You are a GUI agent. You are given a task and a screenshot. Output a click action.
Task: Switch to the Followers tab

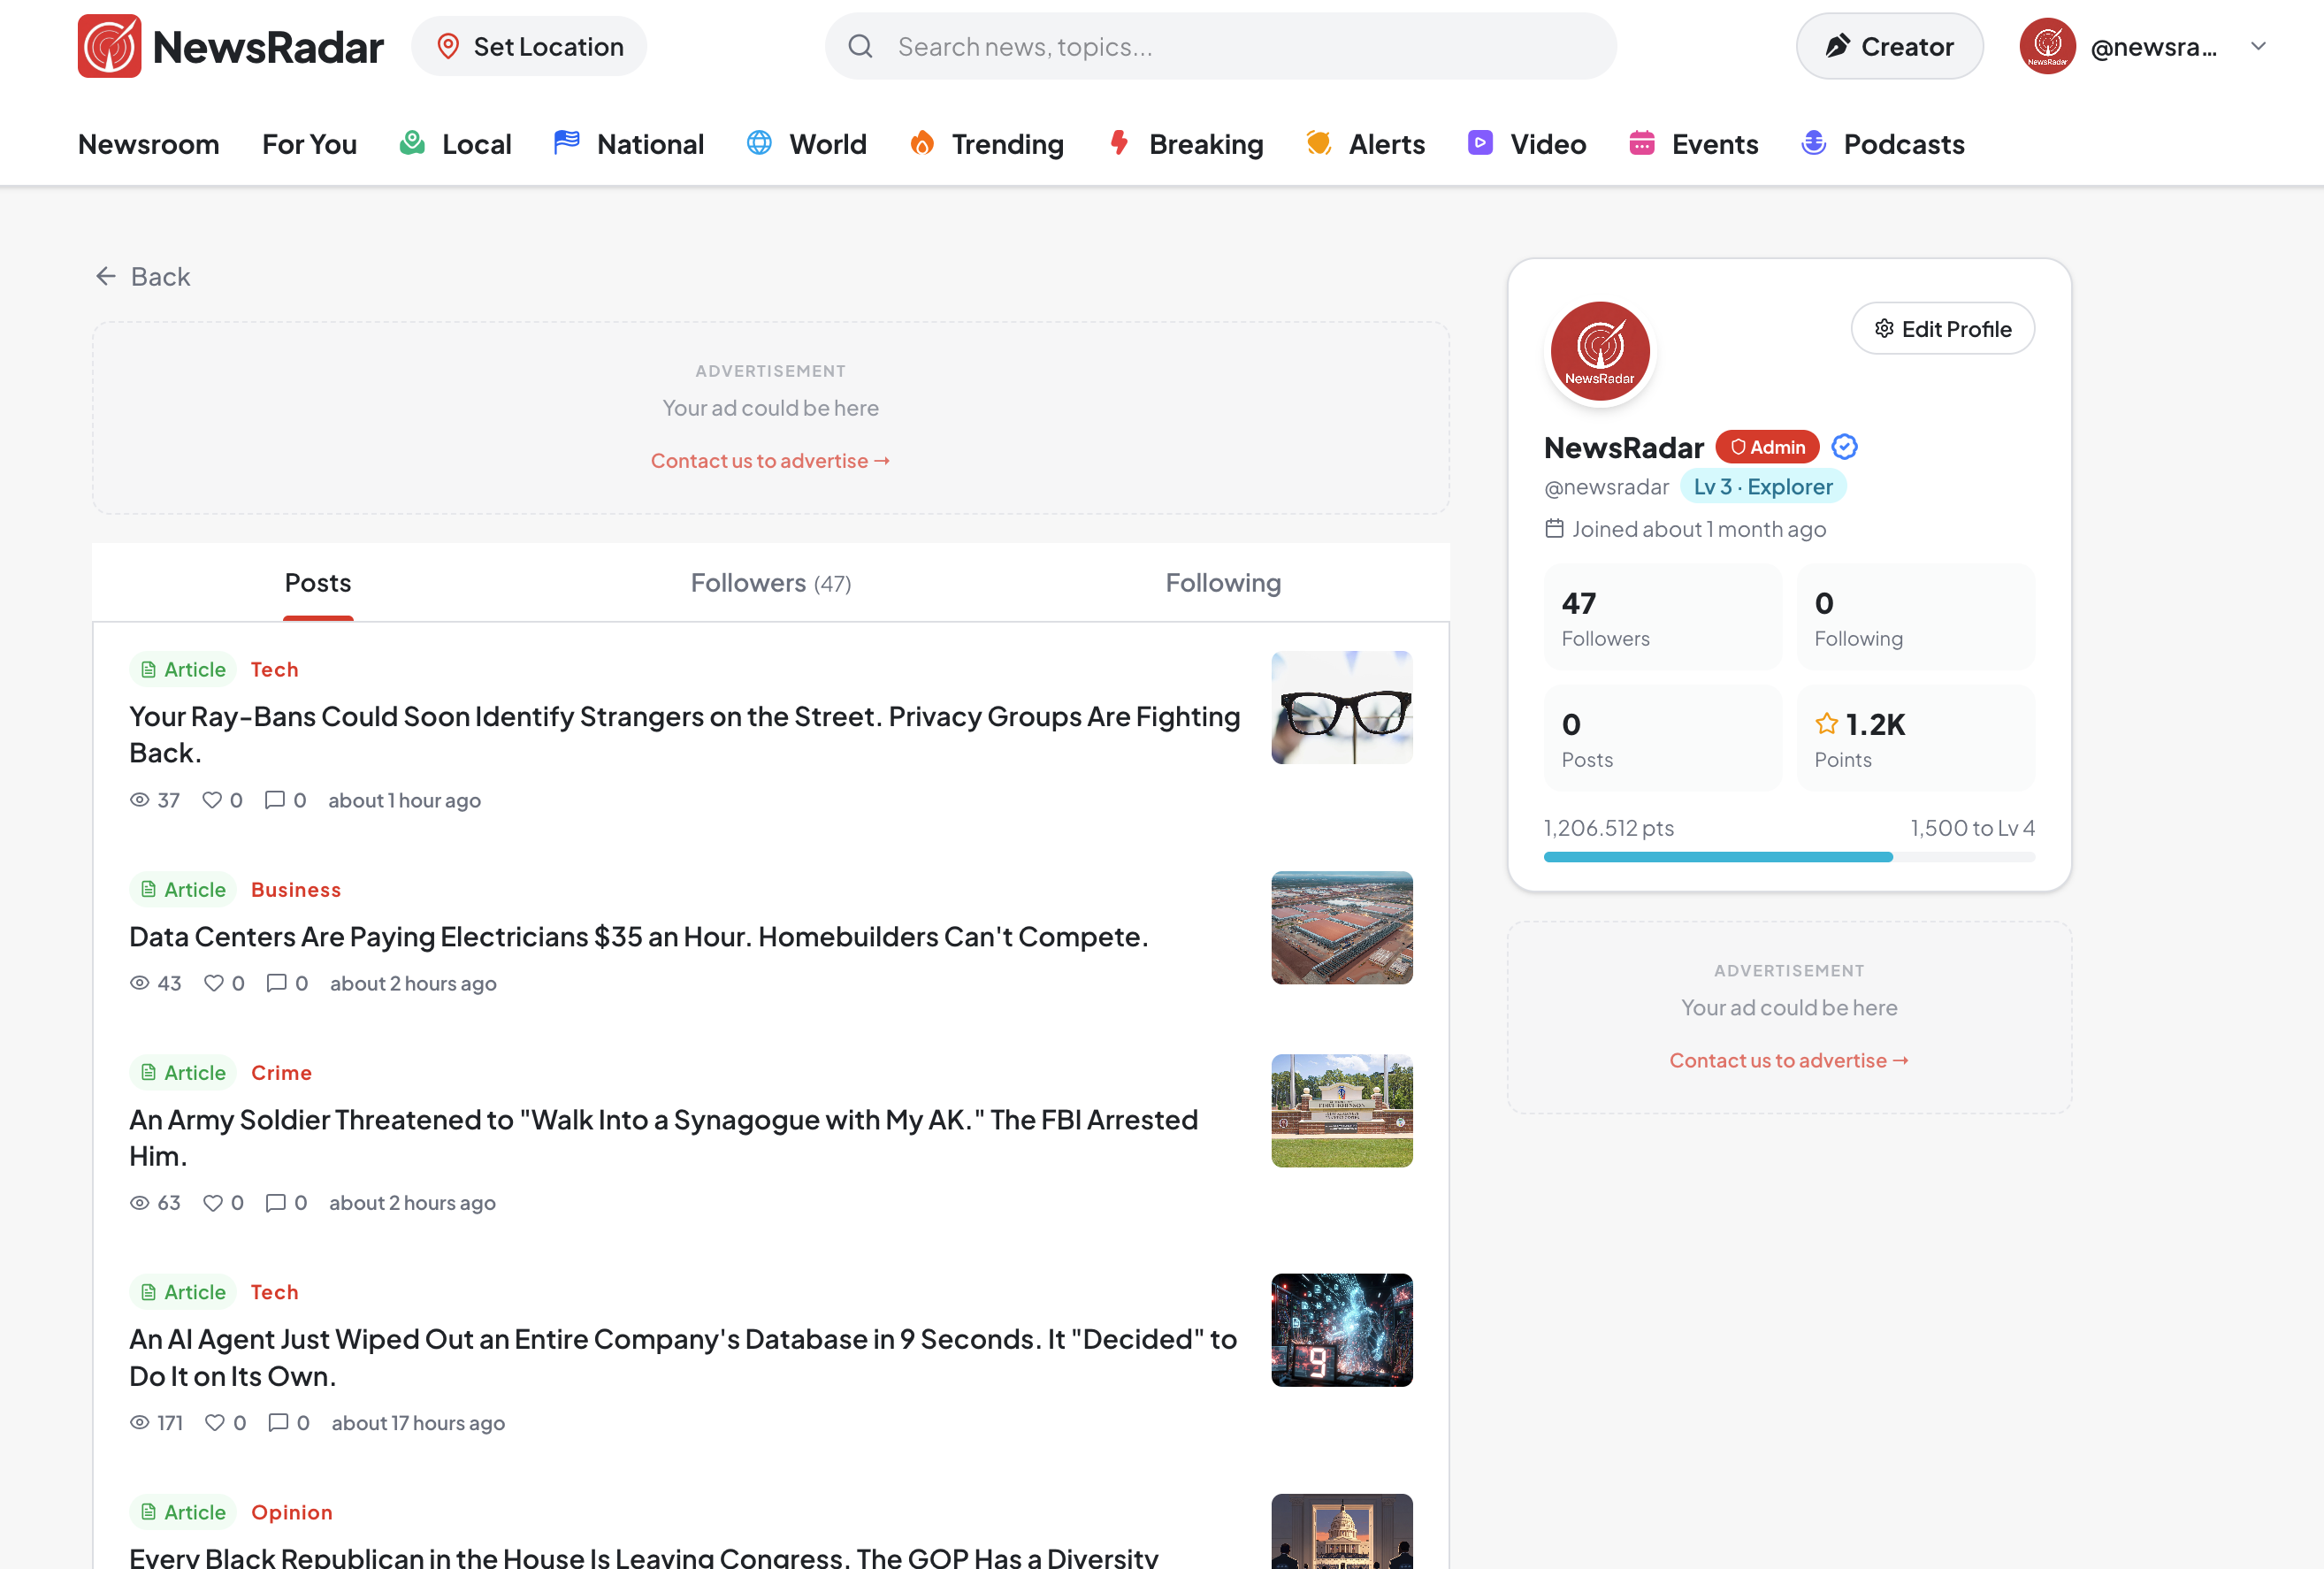pos(769,582)
